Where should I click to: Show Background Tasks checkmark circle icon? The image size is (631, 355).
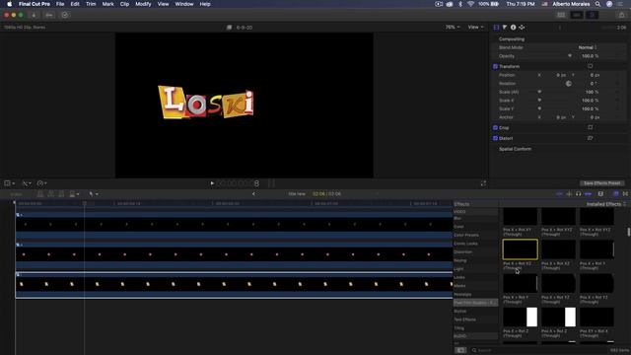[x=65, y=15]
